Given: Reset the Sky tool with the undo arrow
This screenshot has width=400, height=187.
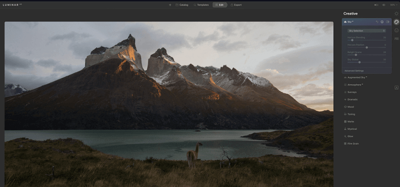Looking at the screenshot, I should (377, 22).
